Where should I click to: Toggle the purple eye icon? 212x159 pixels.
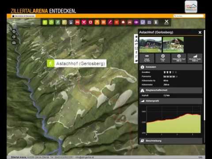(x=136, y=23)
